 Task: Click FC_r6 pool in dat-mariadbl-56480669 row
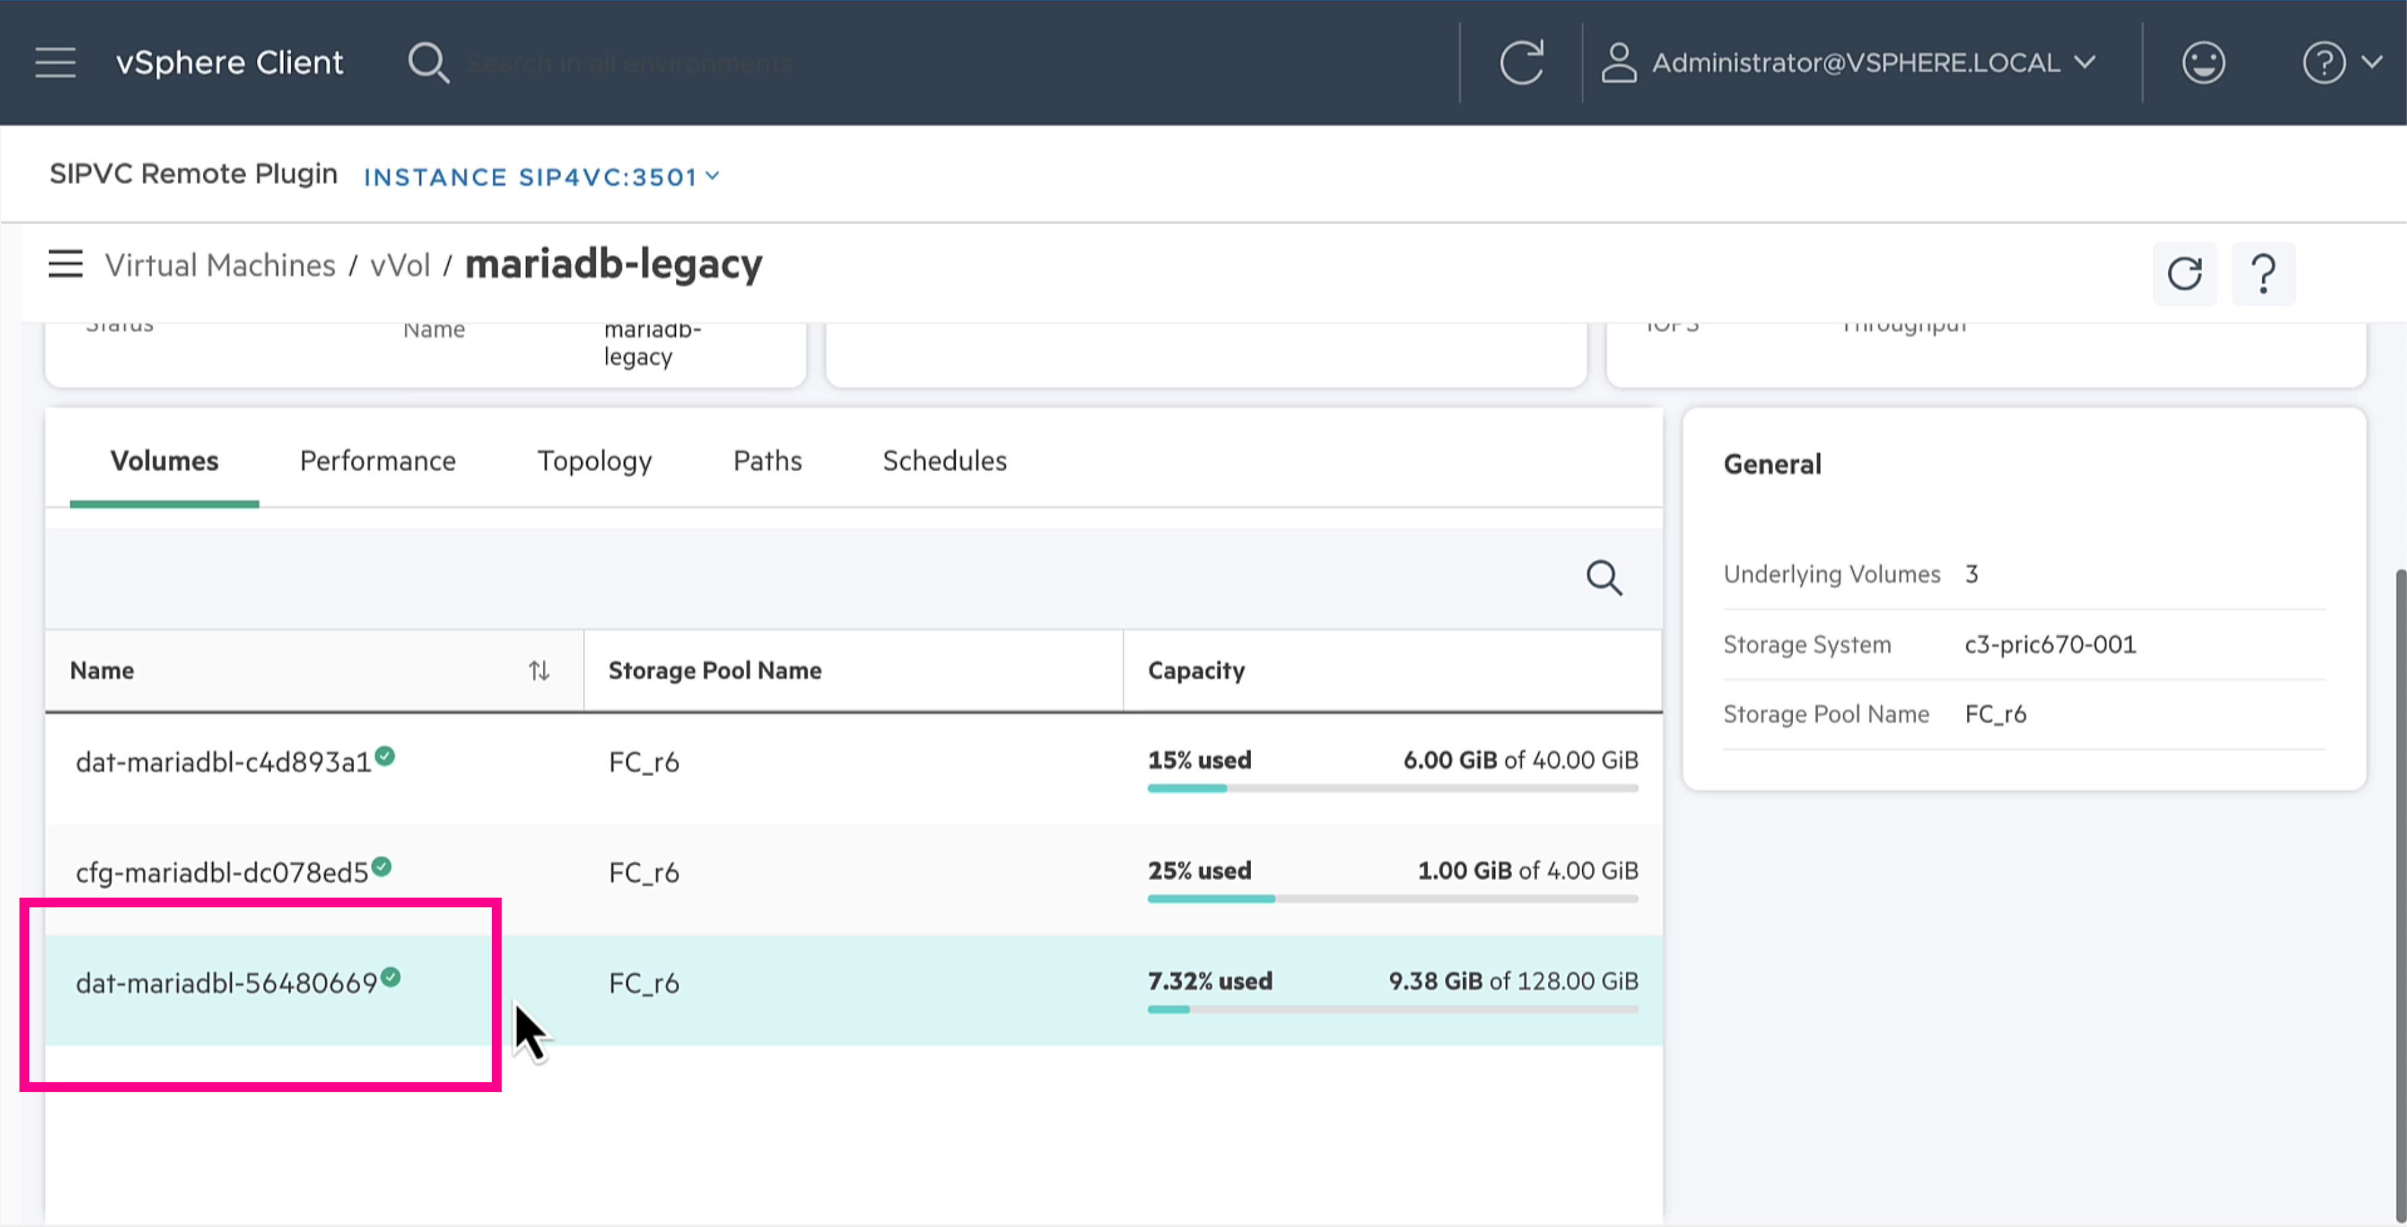coord(643,984)
